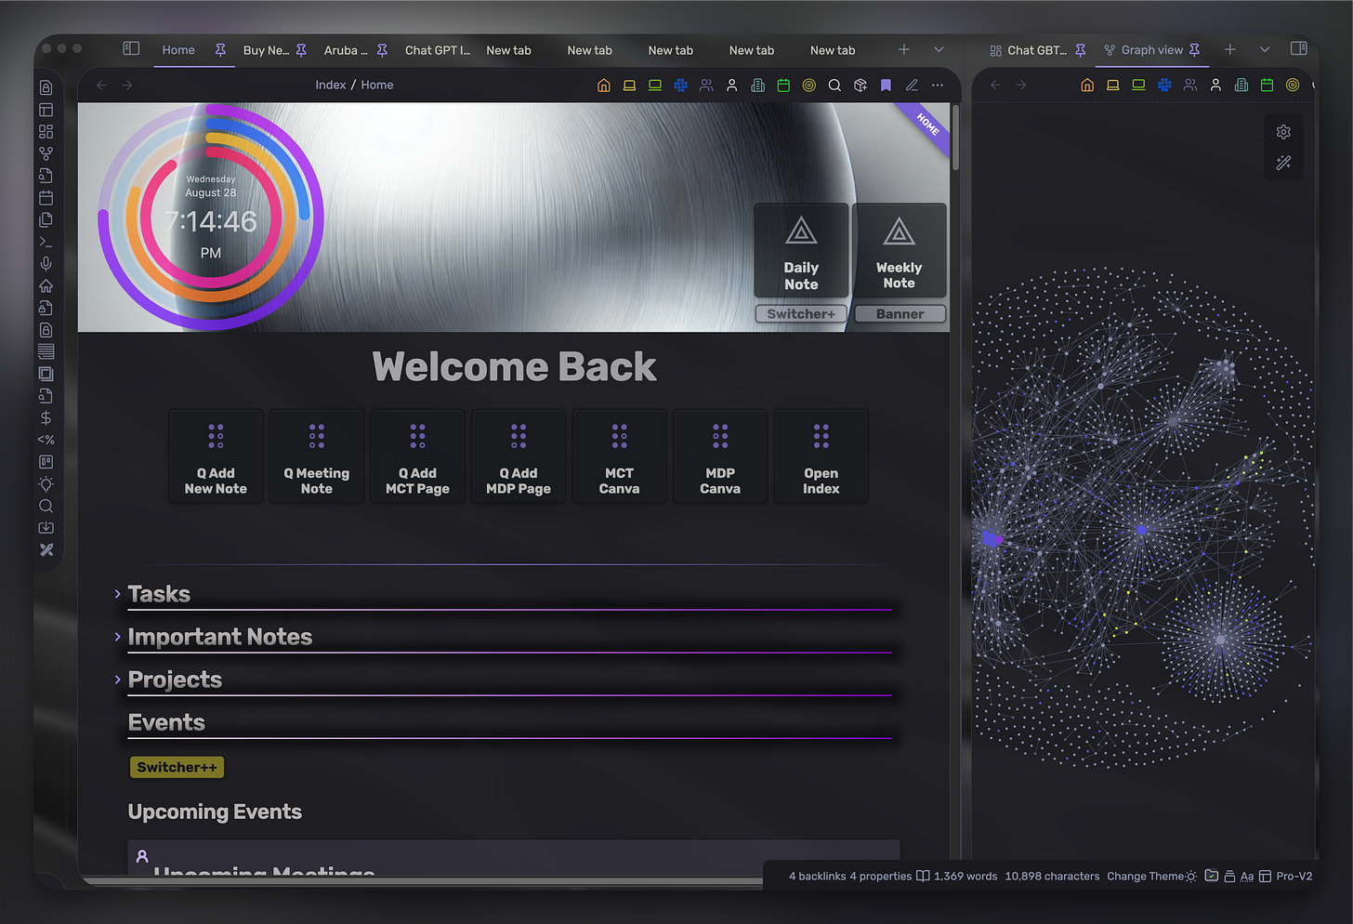Click the dollar sign icon in left ribbon

46,418
